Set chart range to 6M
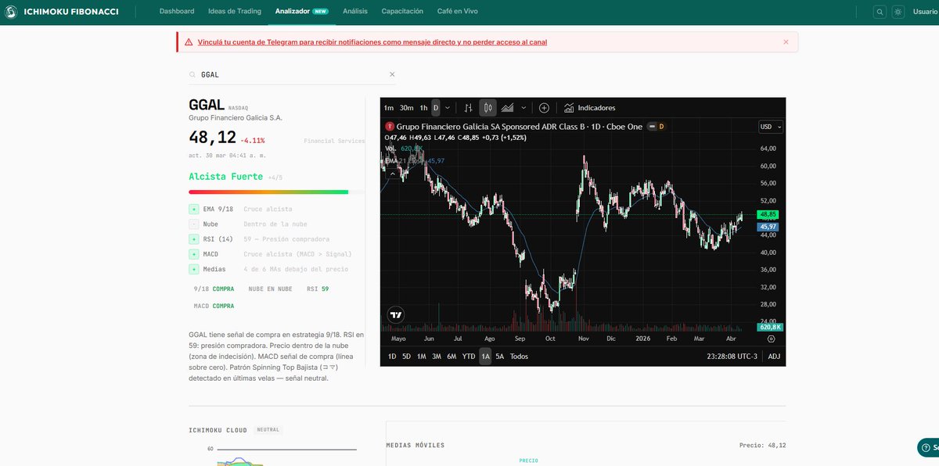The image size is (939, 466). click(x=452, y=357)
